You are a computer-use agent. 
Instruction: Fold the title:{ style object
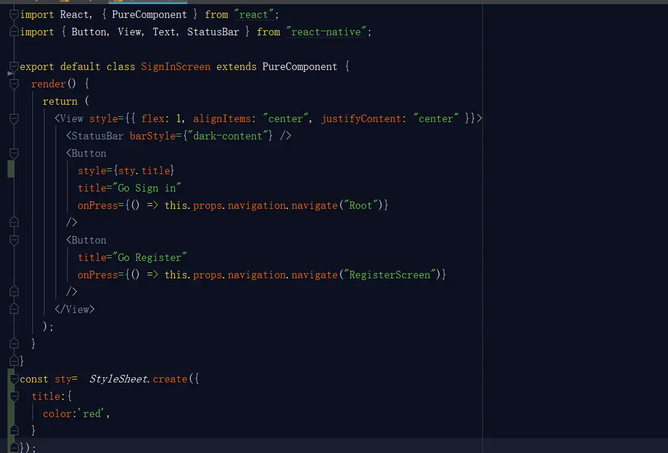[x=14, y=396]
